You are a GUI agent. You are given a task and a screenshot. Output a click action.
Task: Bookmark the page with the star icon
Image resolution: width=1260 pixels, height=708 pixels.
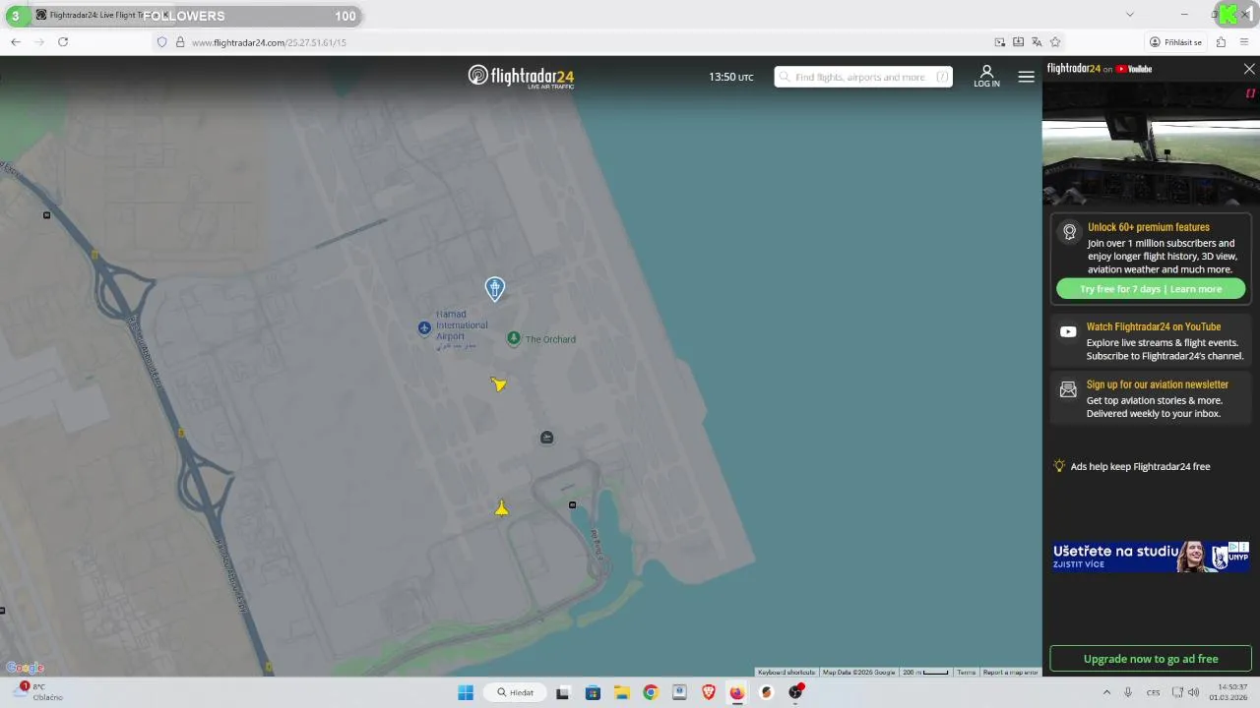(x=1055, y=42)
